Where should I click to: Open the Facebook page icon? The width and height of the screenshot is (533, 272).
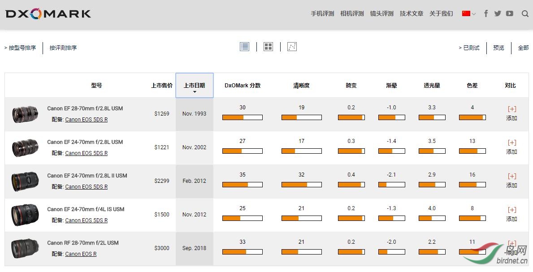pos(486,13)
